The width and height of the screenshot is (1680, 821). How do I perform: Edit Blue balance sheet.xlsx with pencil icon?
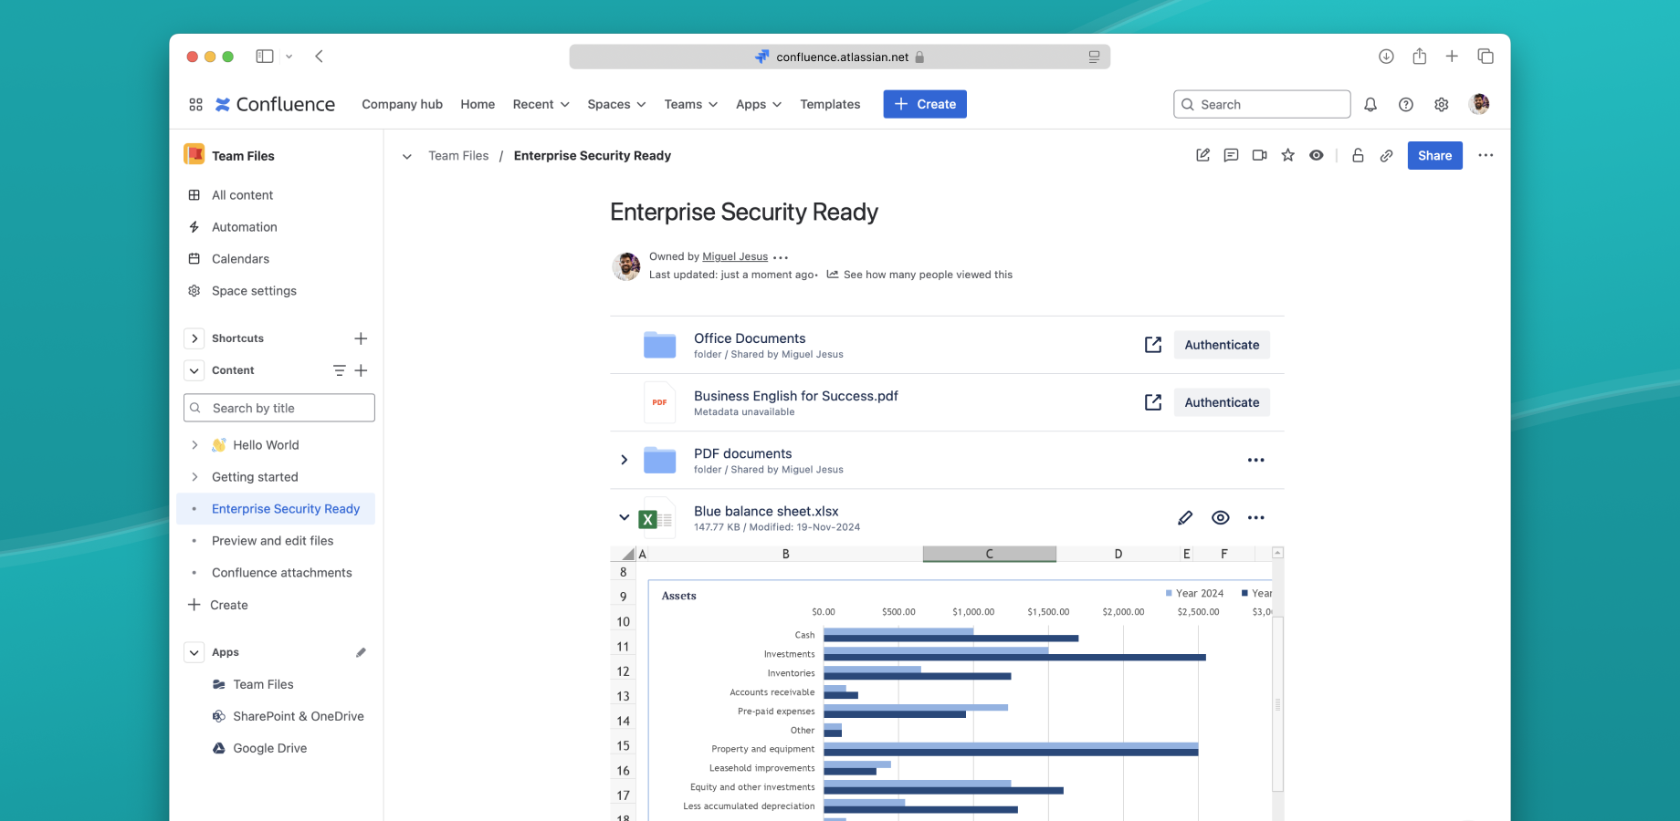(x=1185, y=518)
